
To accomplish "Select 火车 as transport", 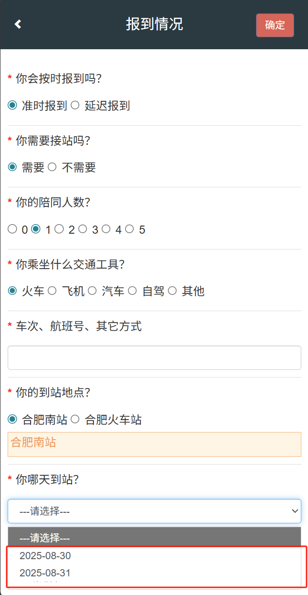I will [x=12, y=291].
